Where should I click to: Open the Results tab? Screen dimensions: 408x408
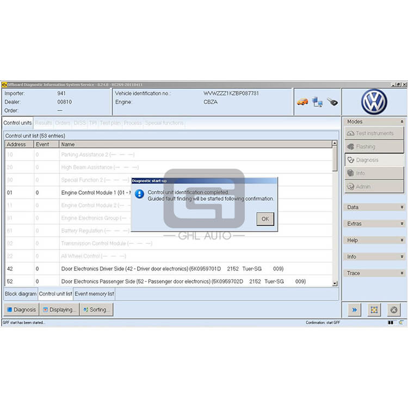click(x=44, y=123)
